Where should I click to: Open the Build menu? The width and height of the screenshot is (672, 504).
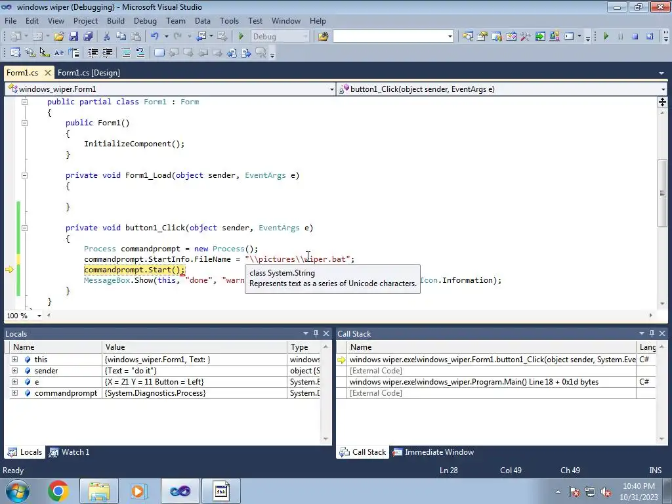coord(115,20)
